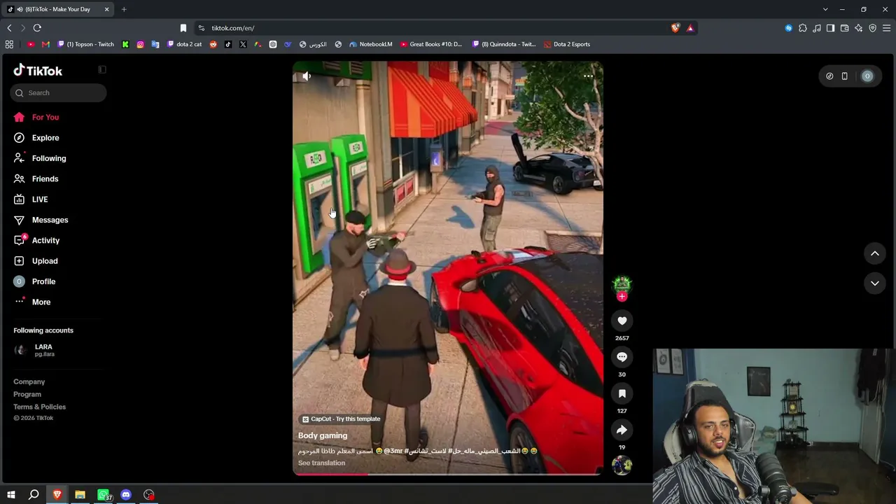This screenshot has height=504, width=896.
Task: Mute the video with the speaker icon
Action: point(307,76)
